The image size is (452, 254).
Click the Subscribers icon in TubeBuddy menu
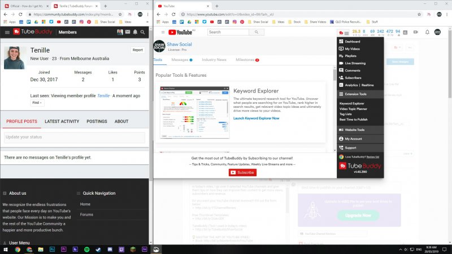tap(341, 78)
